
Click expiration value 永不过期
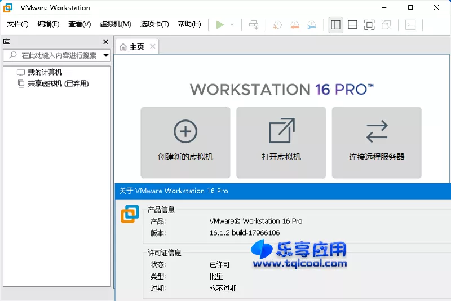point(223,288)
